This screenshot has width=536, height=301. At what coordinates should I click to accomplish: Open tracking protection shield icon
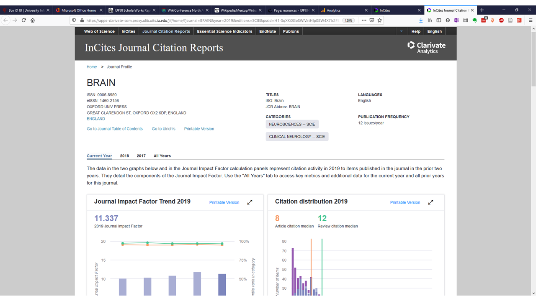tap(75, 20)
